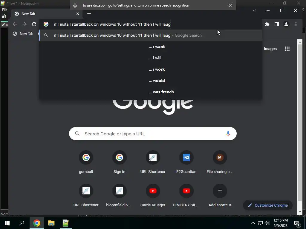Image resolution: width=306 pixels, height=229 pixels.
Task: Open the tab search chevron in Chrome
Action: [x=254, y=10]
